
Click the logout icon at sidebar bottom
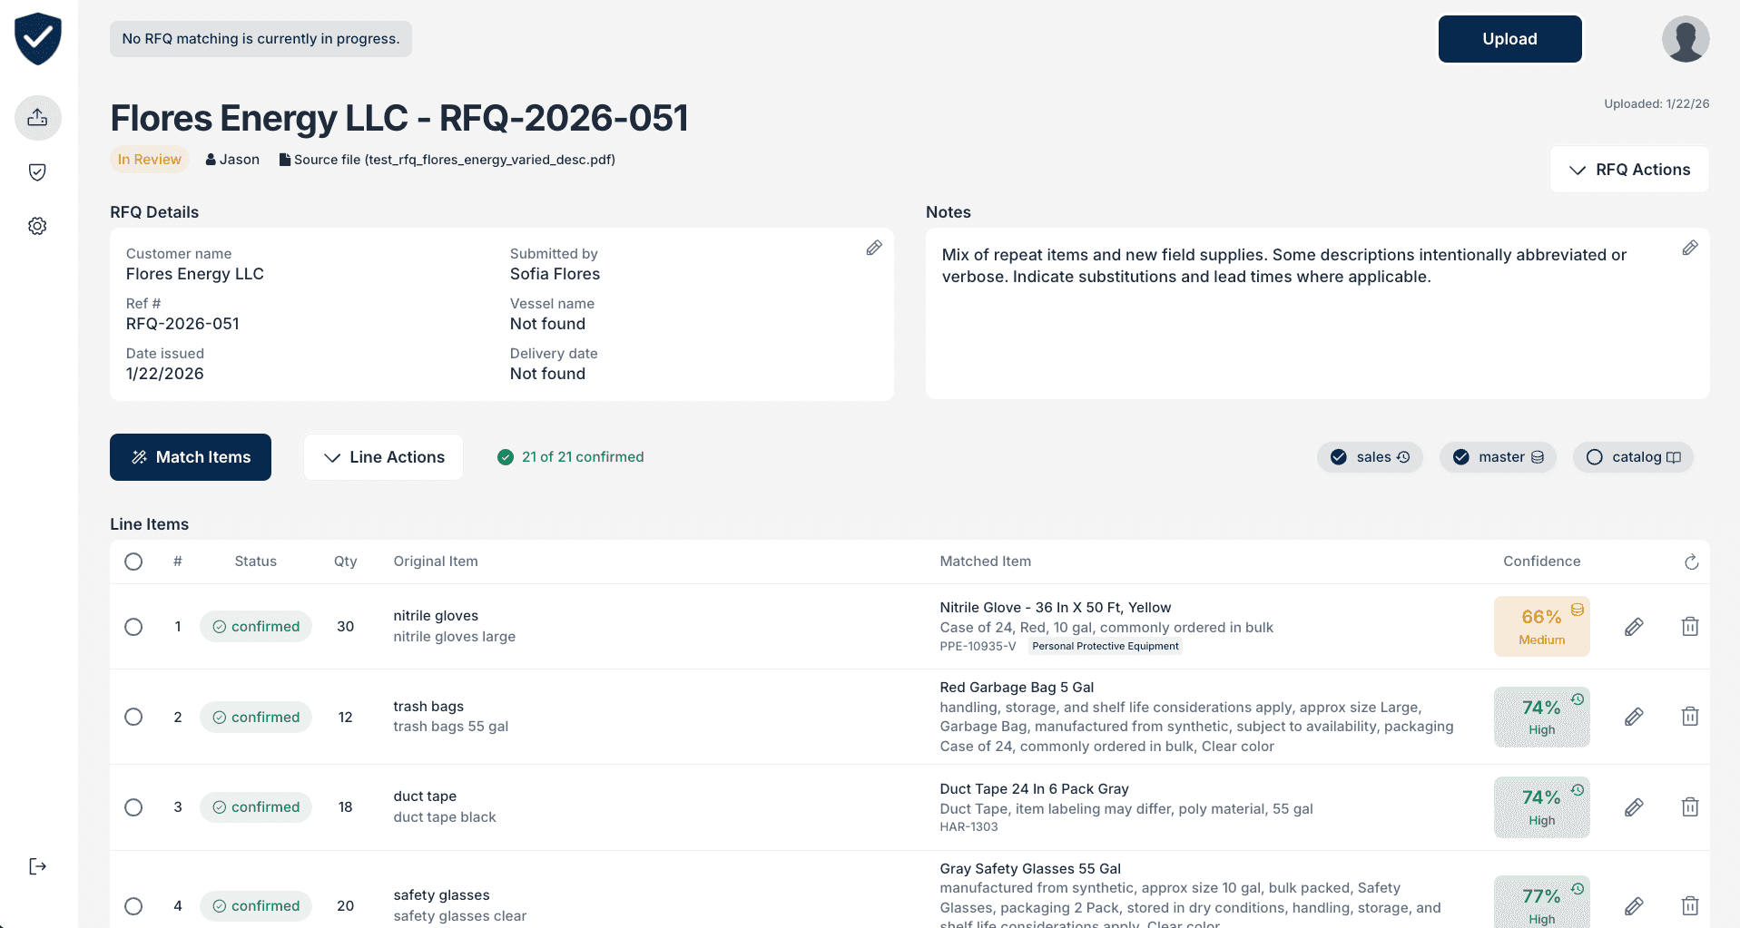(x=37, y=865)
